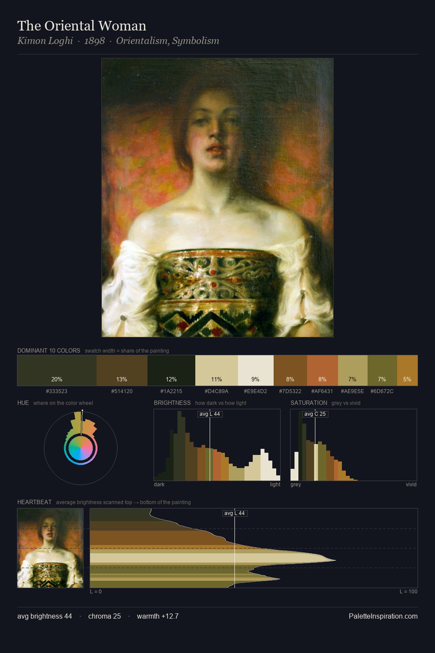Image resolution: width=435 pixels, height=653 pixels.
Task: Select the 7% swatch above #6D672C
Action: pos(382,370)
